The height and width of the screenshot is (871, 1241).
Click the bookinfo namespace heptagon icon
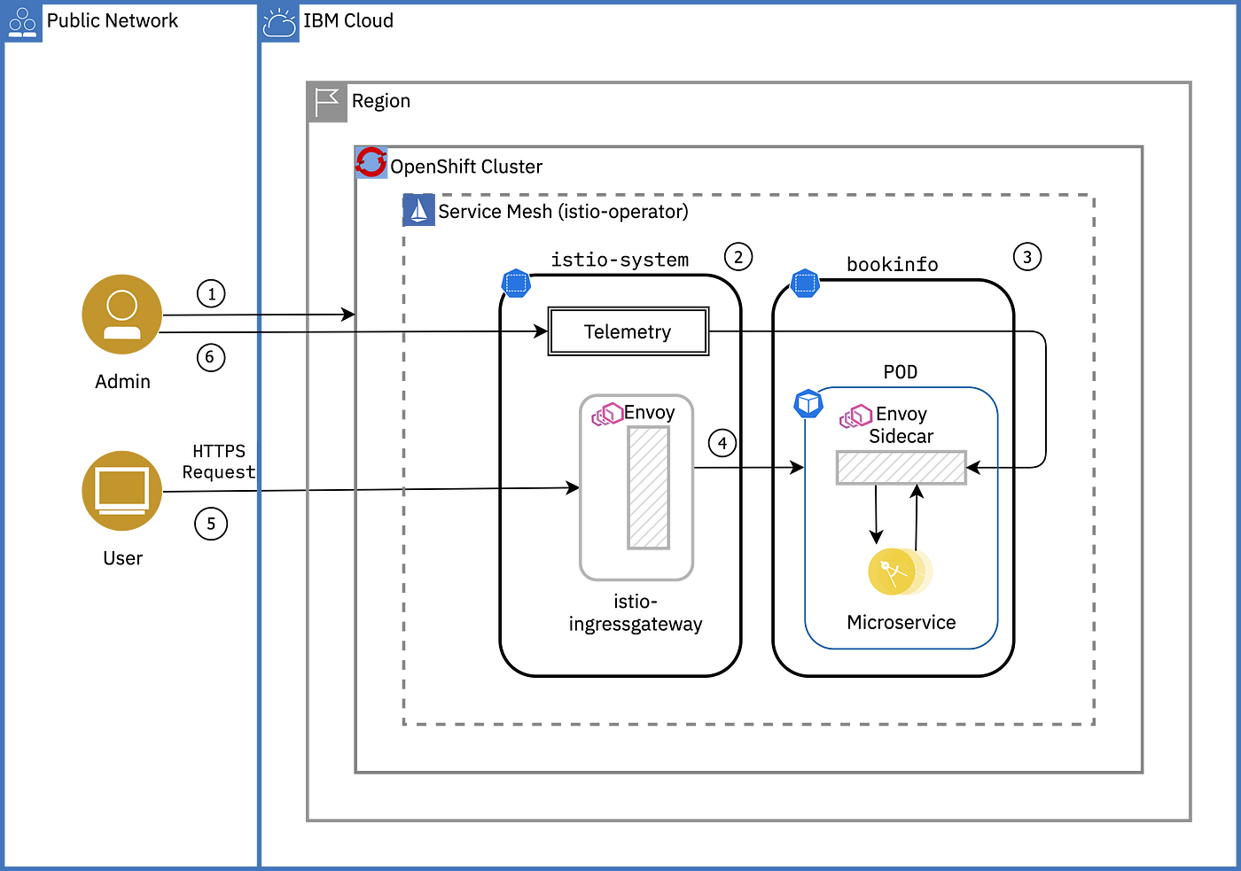point(805,284)
